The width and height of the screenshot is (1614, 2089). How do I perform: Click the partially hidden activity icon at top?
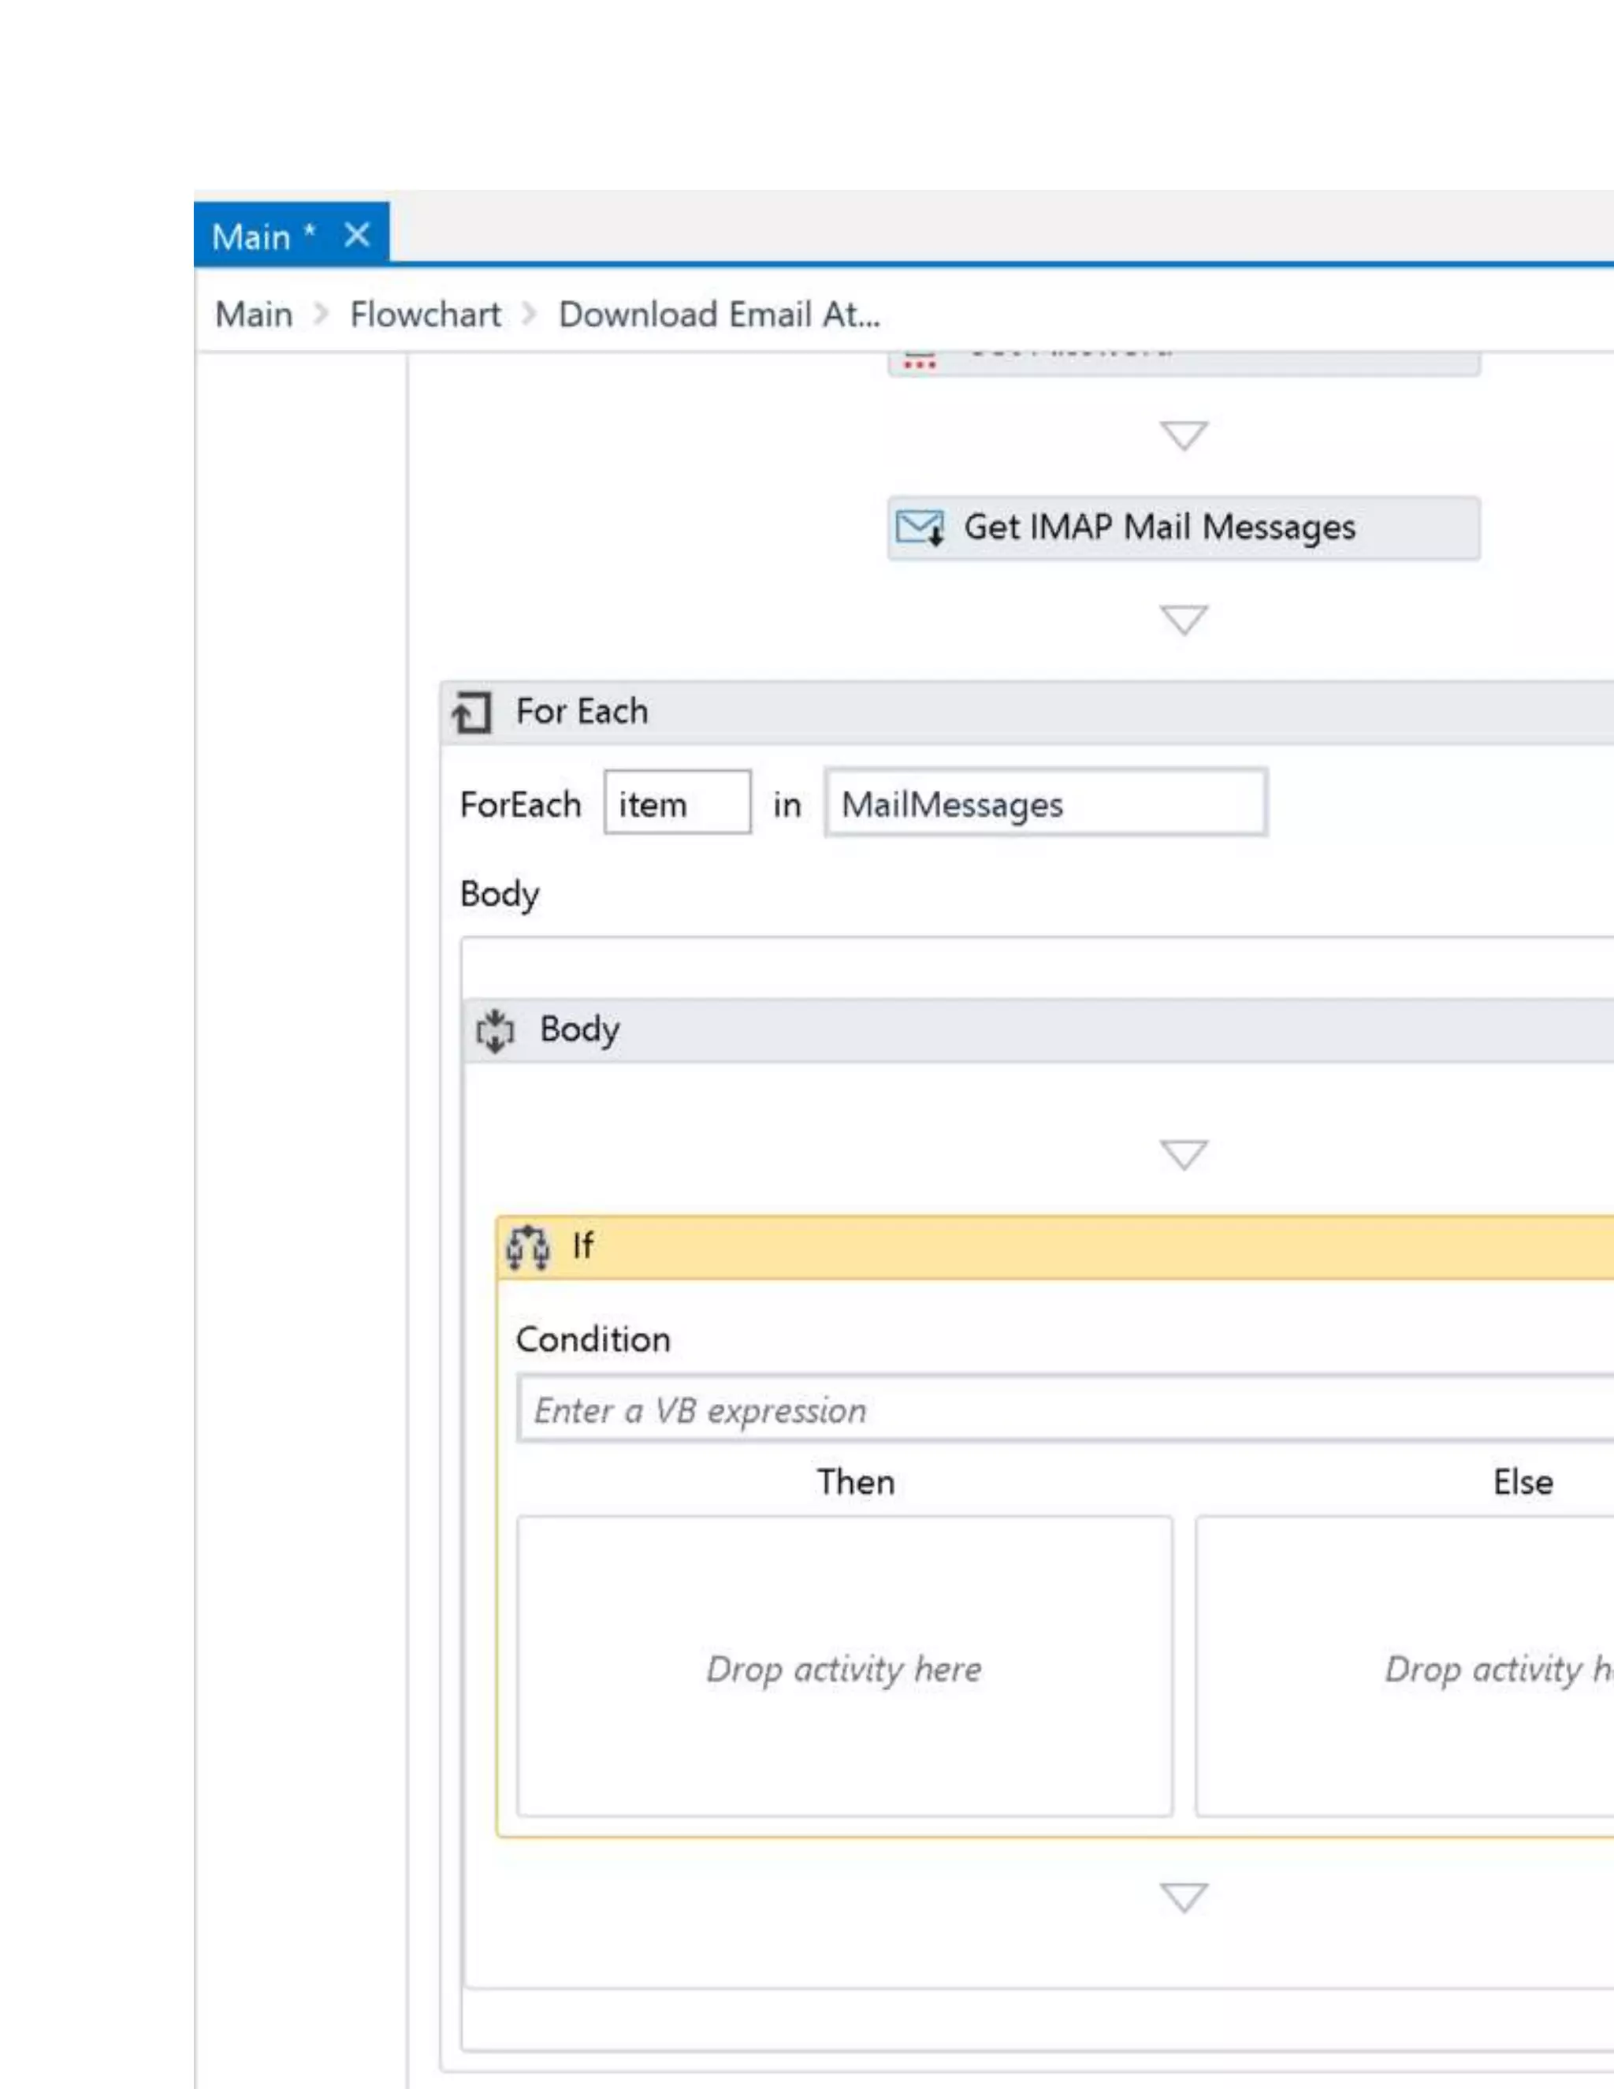tap(919, 363)
